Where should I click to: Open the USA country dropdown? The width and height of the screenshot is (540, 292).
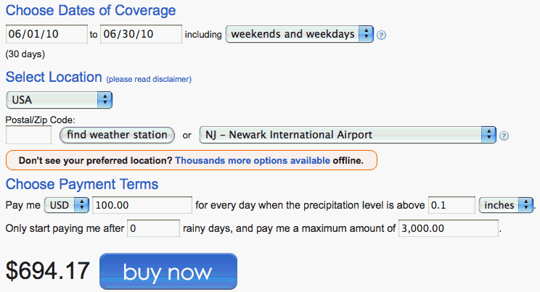[59, 99]
